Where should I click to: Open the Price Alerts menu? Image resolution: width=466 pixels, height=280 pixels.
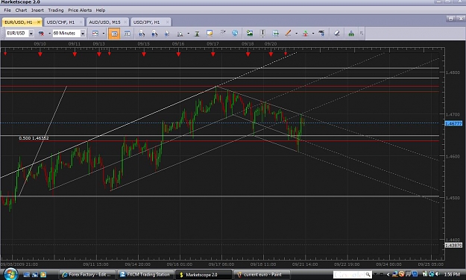pyautogui.click(x=80, y=10)
